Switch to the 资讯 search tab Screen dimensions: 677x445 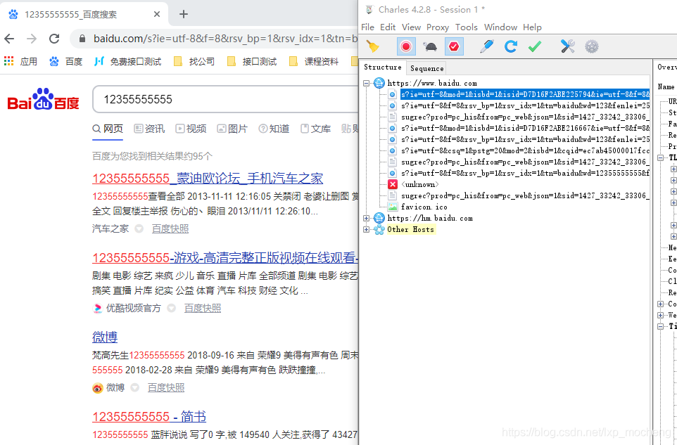click(149, 129)
